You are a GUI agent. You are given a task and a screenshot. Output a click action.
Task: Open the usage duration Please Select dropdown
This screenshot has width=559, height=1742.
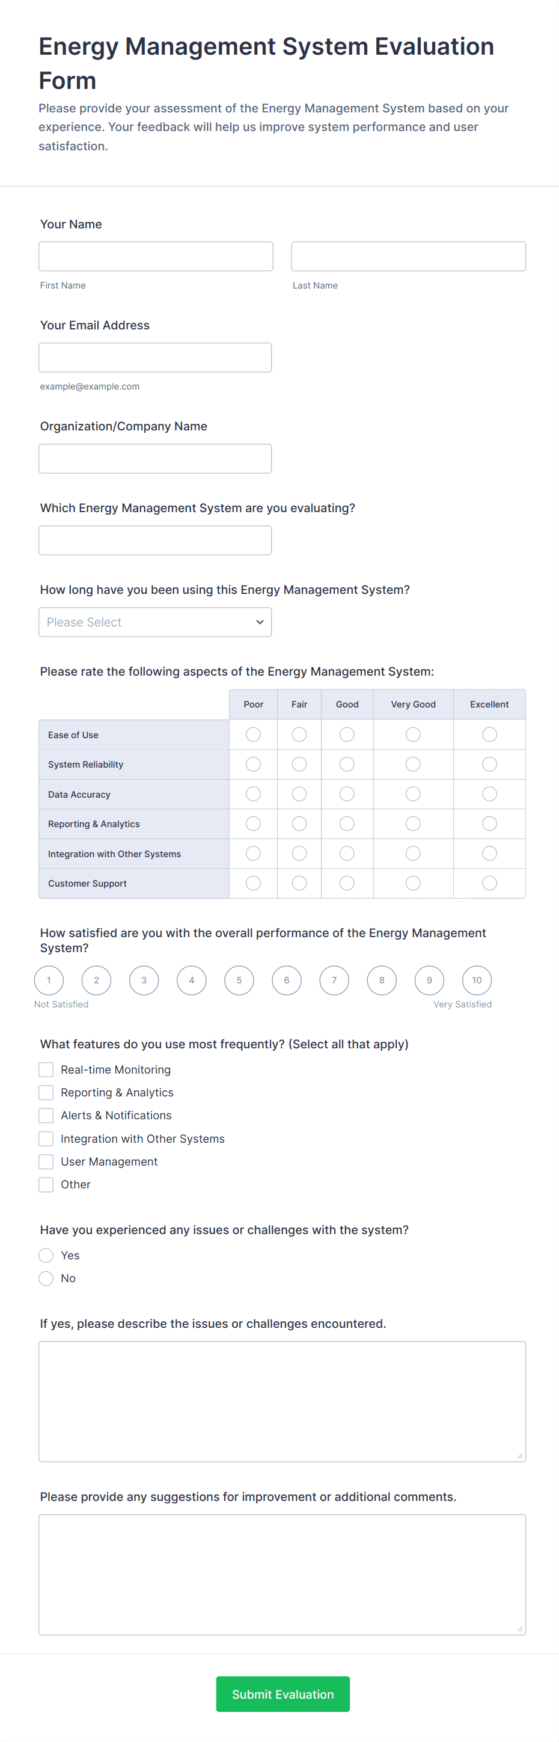coord(155,622)
